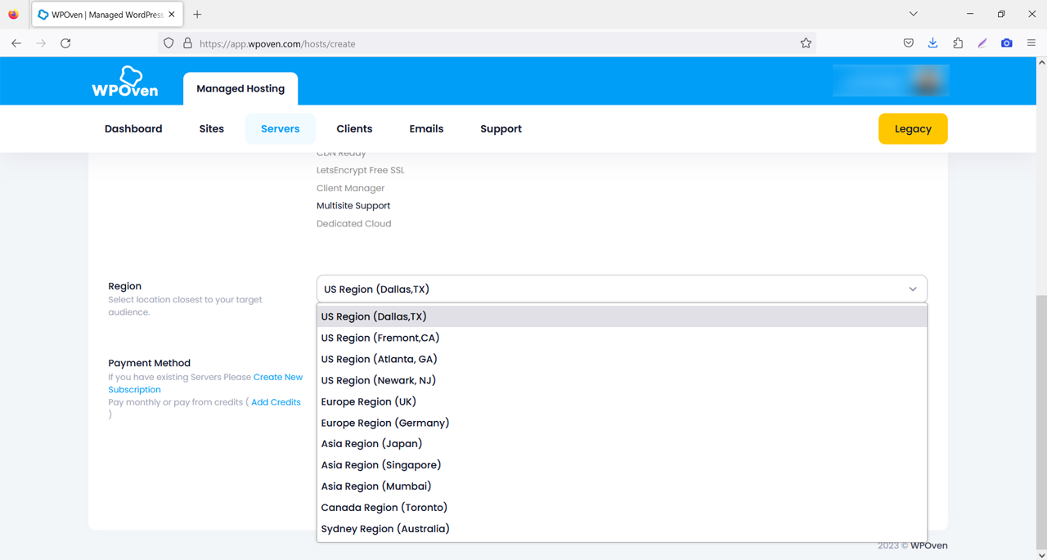Open the extensions puzzle icon
This screenshot has height=560, width=1047.
point(958,43)
